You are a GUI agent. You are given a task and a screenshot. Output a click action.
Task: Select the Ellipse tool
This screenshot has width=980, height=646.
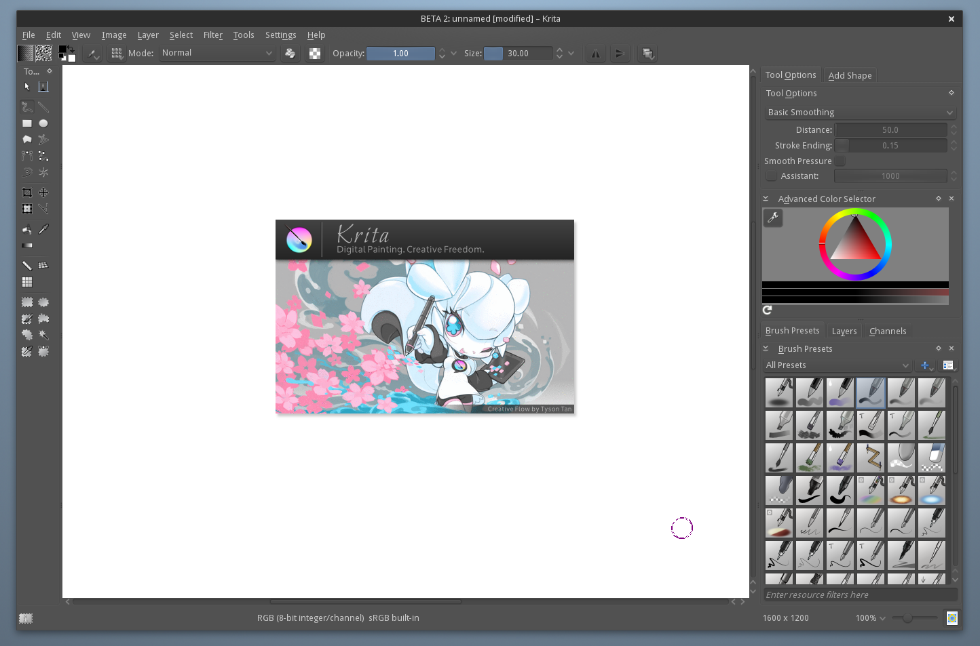pos(43,123)
